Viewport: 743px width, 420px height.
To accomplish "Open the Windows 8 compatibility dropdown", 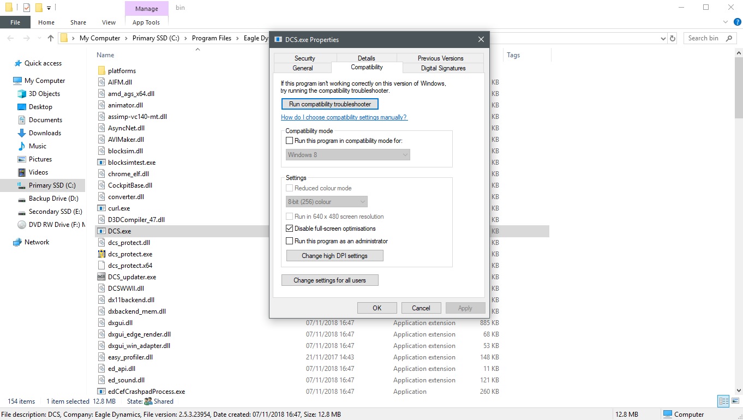I will [348, 155].
